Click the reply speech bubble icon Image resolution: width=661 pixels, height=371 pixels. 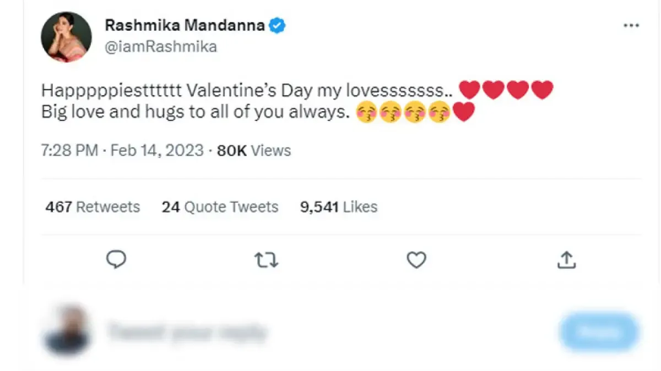click(x=116, y=260)
